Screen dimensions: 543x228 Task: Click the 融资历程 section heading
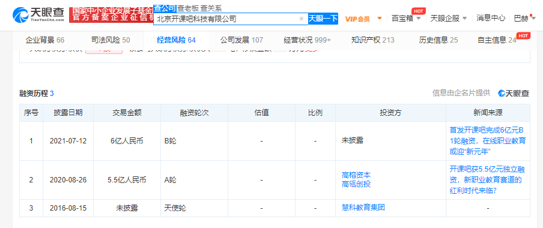coord(37,94)
